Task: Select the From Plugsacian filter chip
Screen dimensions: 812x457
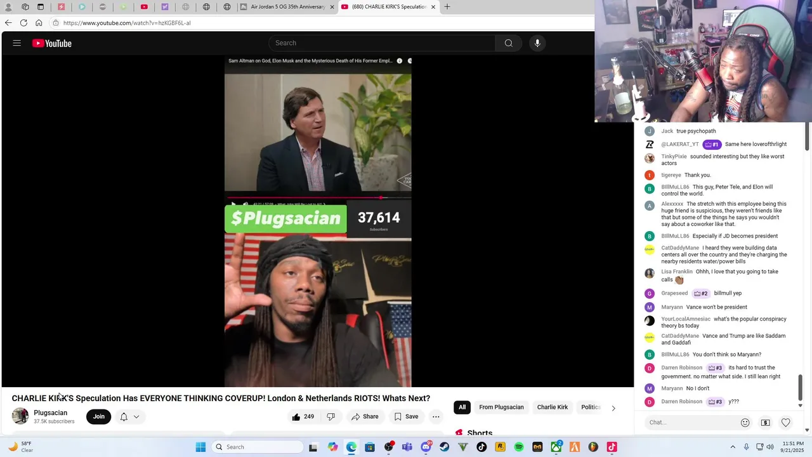Action: pos(501,407)
